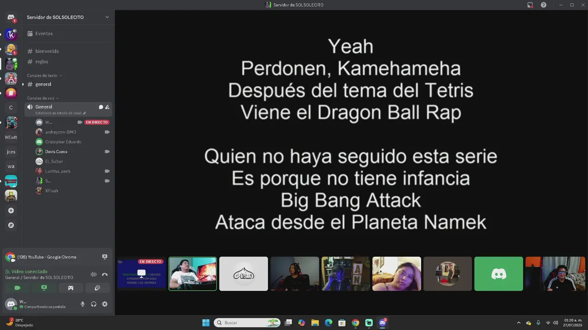Screen dimensions: 588x330
Task: Select the video tile of man wearing glasses
Action: click(555, 274)
